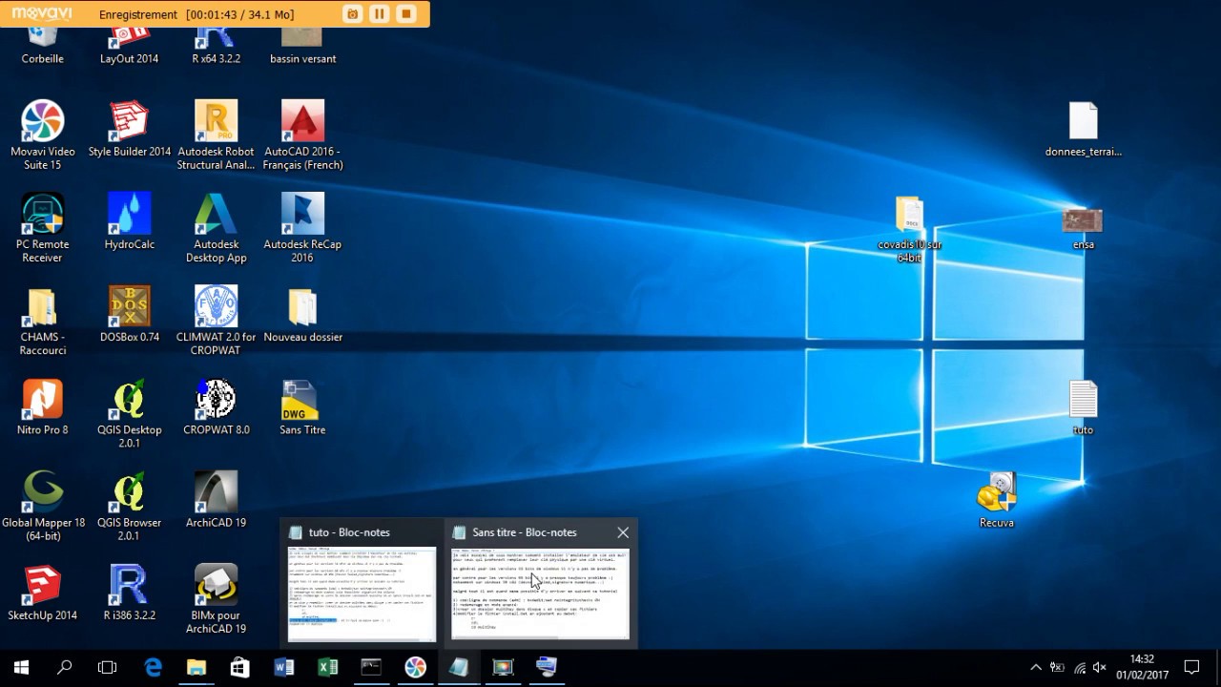Viewport: 1221px width, 687px height.
Task: Open the network Wi-Fi tray icon
Action: click(x=1079, y=668)
